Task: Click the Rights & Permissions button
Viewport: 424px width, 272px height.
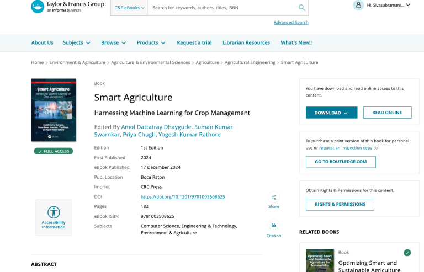Action: point(340,205)
